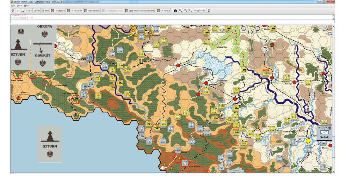Click the chat log scroll-up arrow
This screenshot has width=357, height=193.
point(333,16)
